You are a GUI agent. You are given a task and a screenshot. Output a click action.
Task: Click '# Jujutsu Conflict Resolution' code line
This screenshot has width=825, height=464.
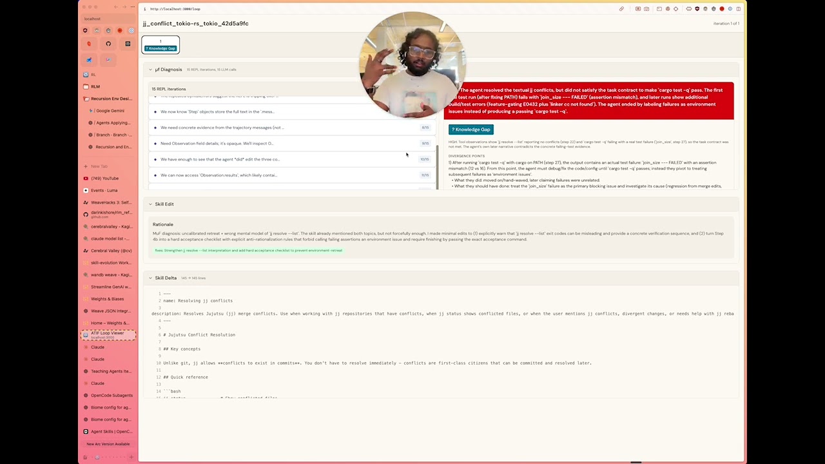coord(199,335)
